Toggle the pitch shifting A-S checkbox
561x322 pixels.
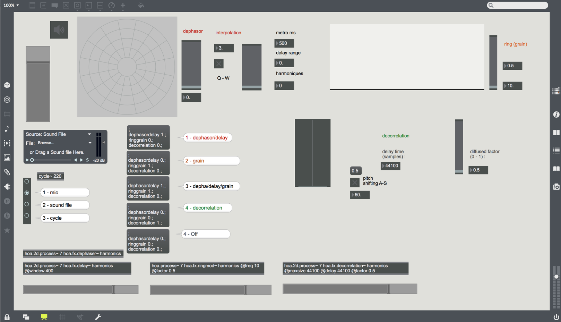[x=355, y=183]
